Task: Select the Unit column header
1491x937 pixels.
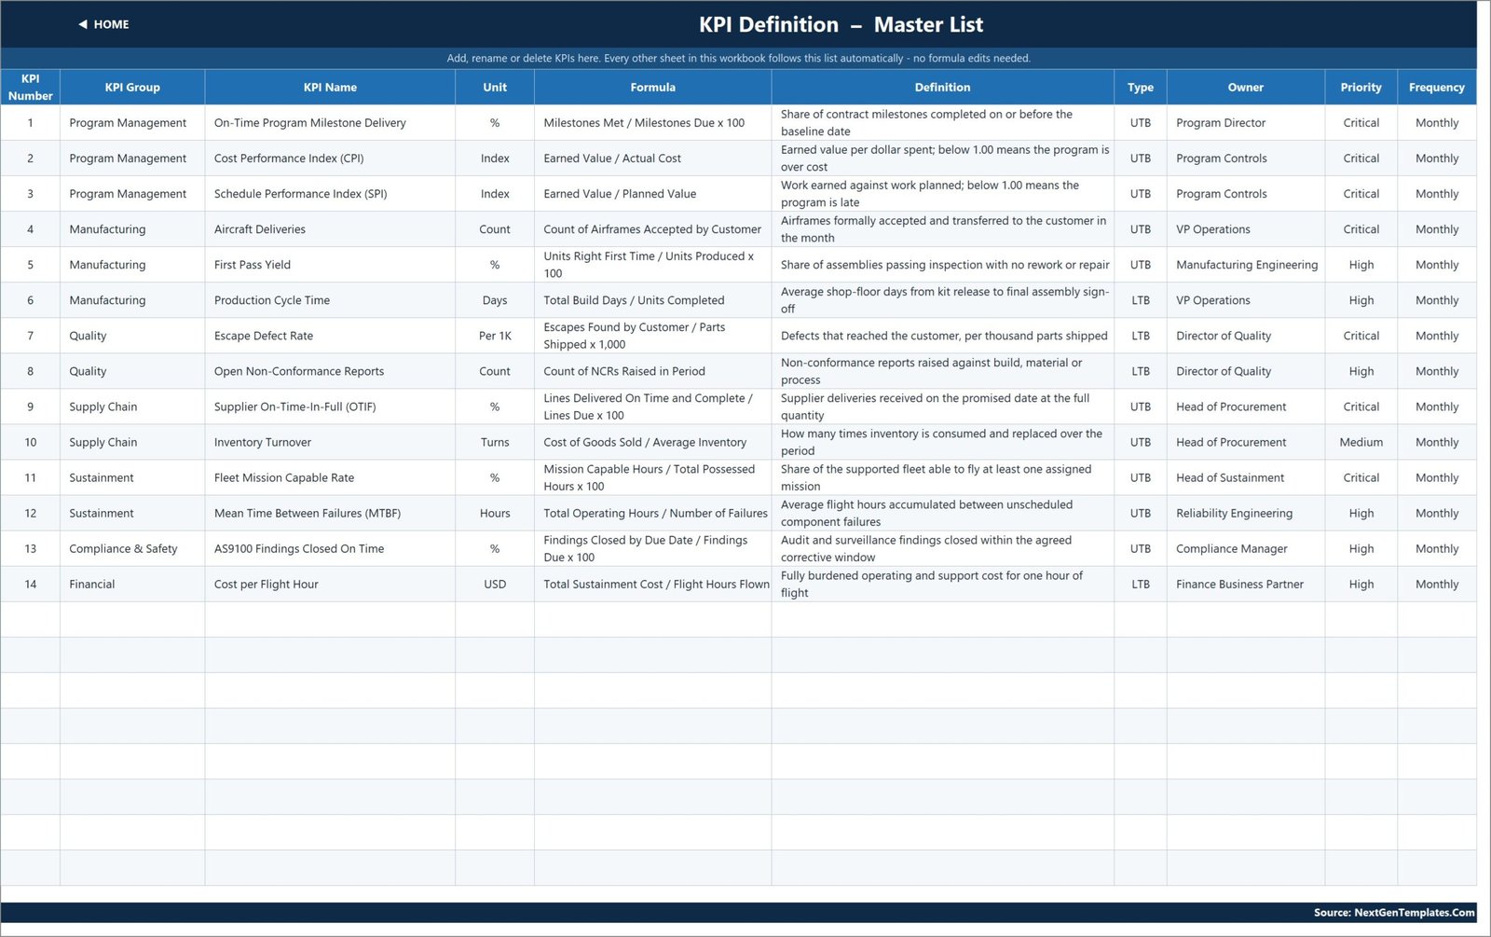Action: pyautogui.click(x=495, y=87)
